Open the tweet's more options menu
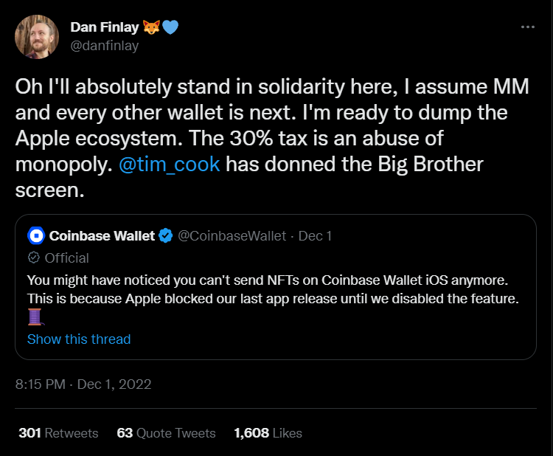 [527, 27]
